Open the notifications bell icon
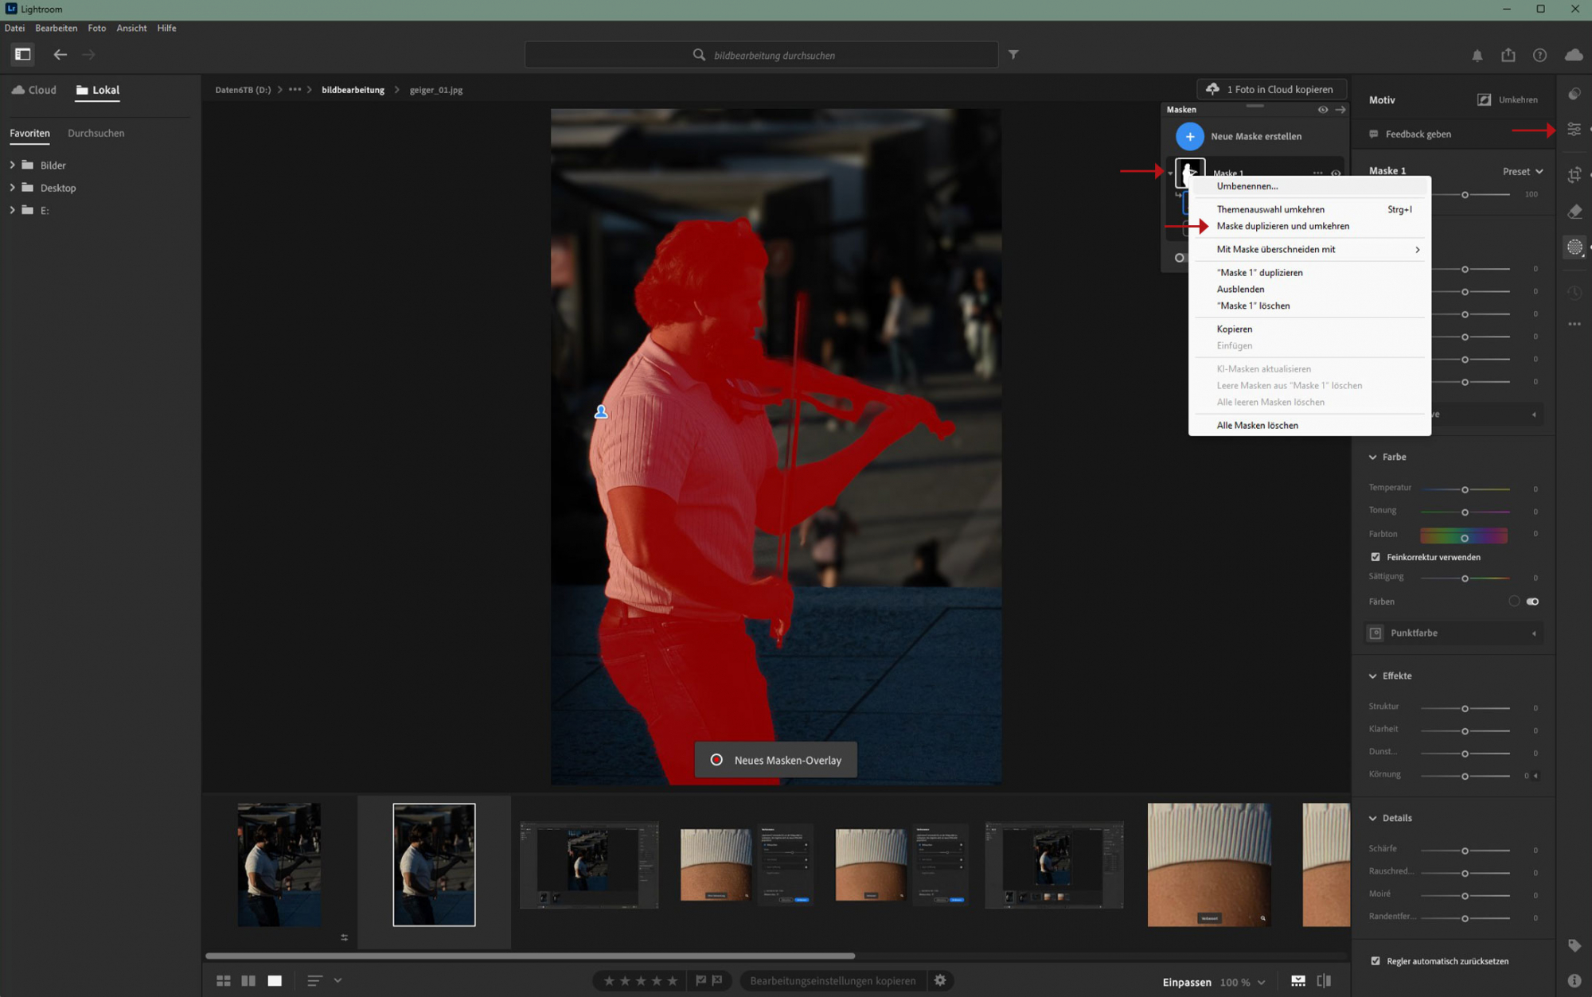1592x997 pixels. tap(1477, 56)
